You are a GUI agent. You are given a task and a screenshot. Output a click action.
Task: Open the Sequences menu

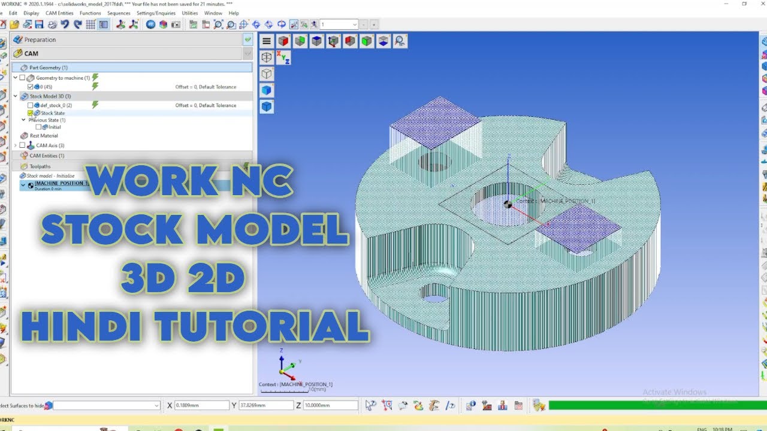tap(119, 13)
